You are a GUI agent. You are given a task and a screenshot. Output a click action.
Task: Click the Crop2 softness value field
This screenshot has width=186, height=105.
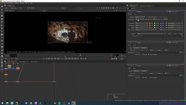click(137, 52)
